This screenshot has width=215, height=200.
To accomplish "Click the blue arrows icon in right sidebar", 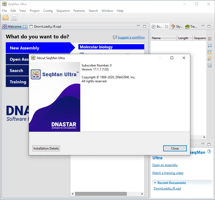I will click(x=210, y=45).
